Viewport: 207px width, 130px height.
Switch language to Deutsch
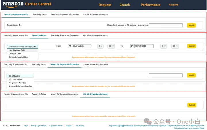(180, 126)
